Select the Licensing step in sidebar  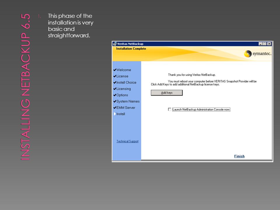point(124,89)
